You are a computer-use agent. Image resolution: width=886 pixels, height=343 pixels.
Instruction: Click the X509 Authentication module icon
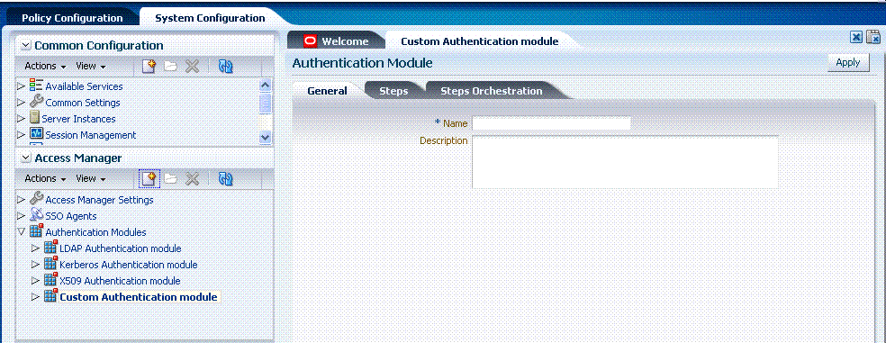coord(50,280)
